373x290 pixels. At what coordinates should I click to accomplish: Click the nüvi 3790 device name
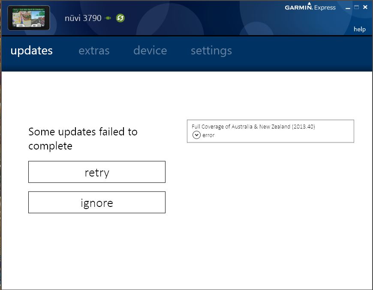click(83, 18)
